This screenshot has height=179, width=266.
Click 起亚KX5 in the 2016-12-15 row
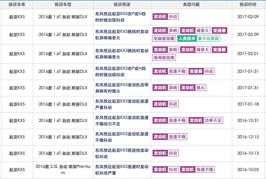[x=17, y=137]
